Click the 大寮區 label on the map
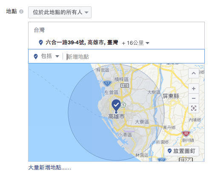Screen dimensions: 212x175 pos(142,122)
